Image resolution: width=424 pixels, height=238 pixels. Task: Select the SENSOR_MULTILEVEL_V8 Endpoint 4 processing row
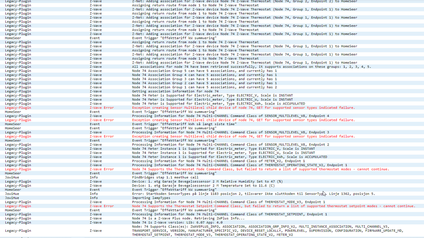(230, 116)
